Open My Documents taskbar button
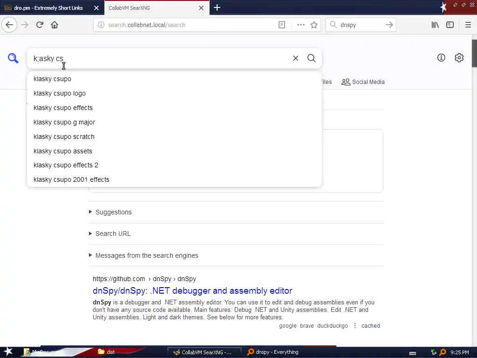Viewport: 477px width, 358px height. (45, 352)
